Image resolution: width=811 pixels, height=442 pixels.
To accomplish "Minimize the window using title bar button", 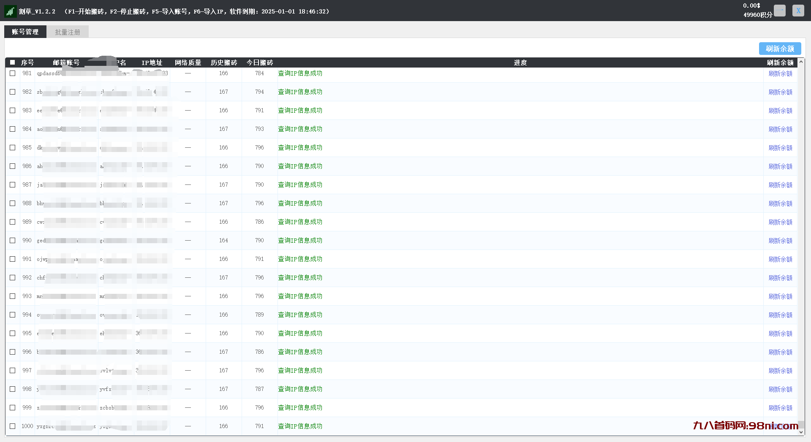I will pyautogui.click(x=779, y=11).
